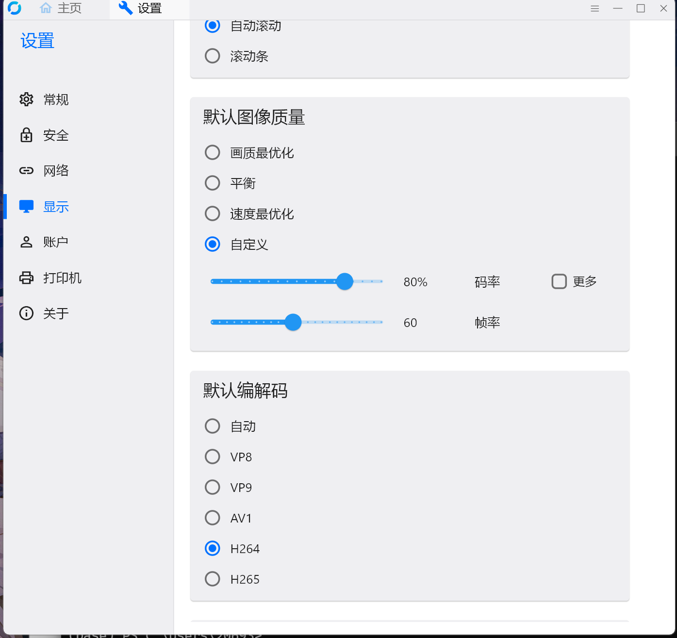Screen dimensions: 677x638
Task: Choose 画质最优化 image quality option
Action: (x=212, y=152)
